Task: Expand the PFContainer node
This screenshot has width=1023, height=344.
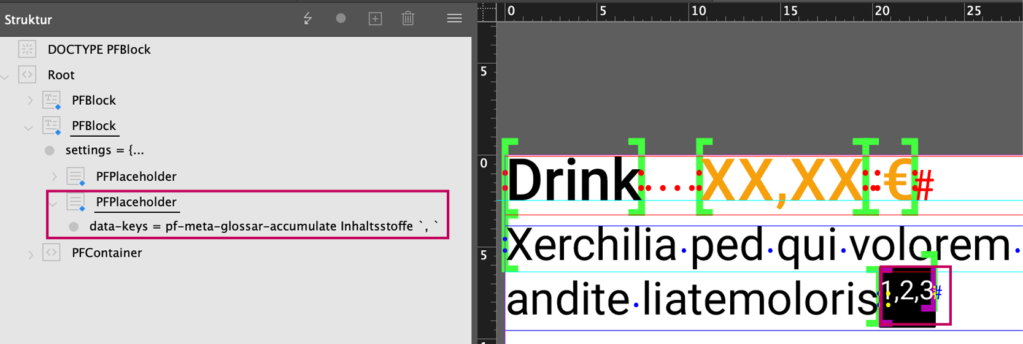Action: (30, 254)
